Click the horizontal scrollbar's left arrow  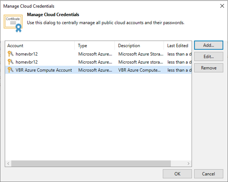coord(8,163)
